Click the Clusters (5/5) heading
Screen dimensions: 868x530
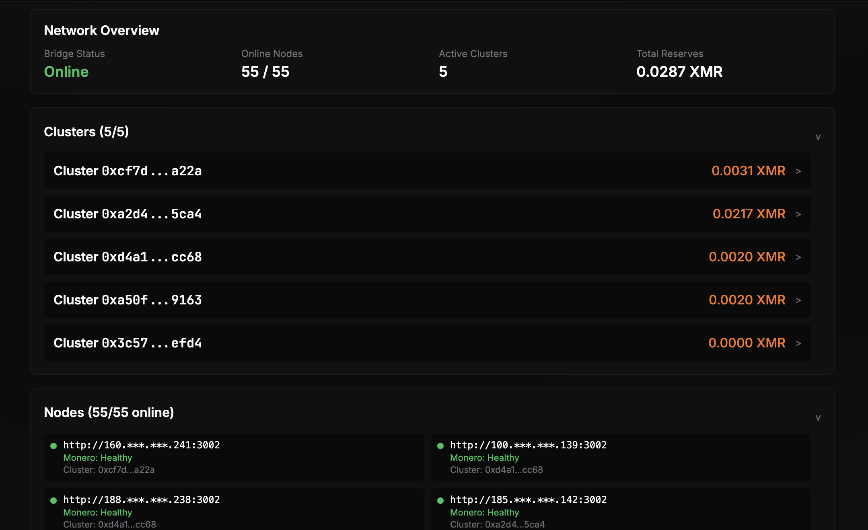tap(86, 132)
